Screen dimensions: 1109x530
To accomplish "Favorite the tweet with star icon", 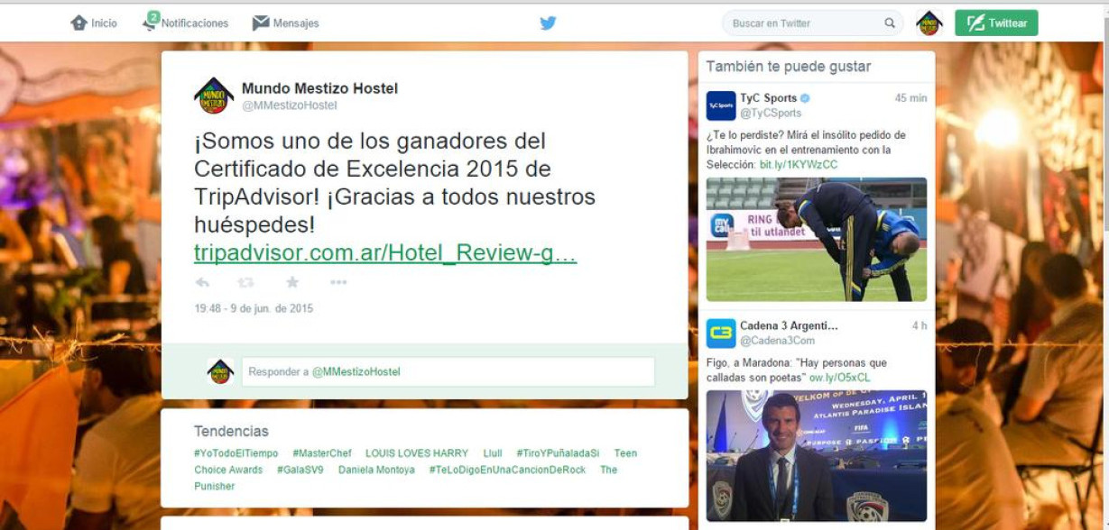I will coord(292,282).
